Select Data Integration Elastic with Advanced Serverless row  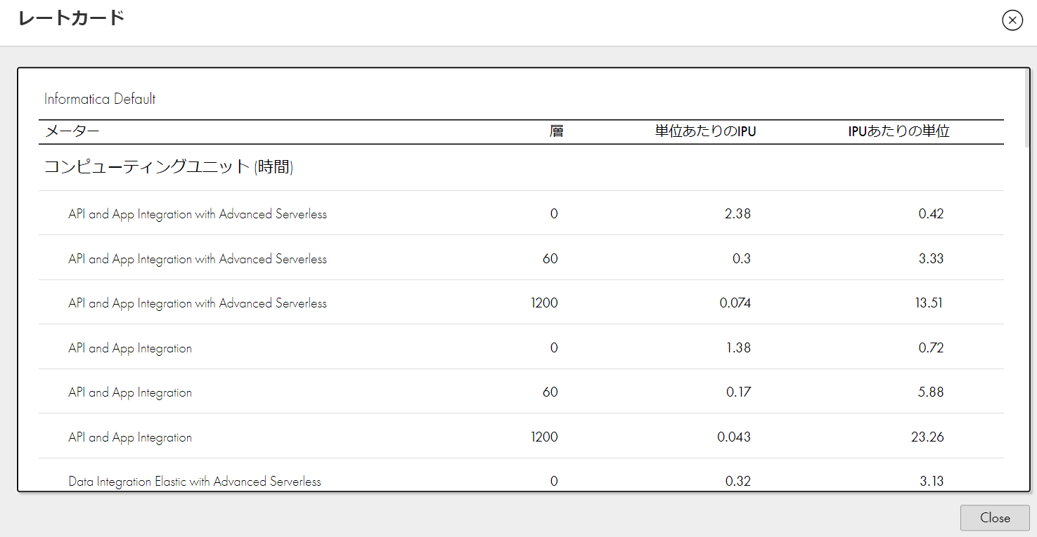521,475
